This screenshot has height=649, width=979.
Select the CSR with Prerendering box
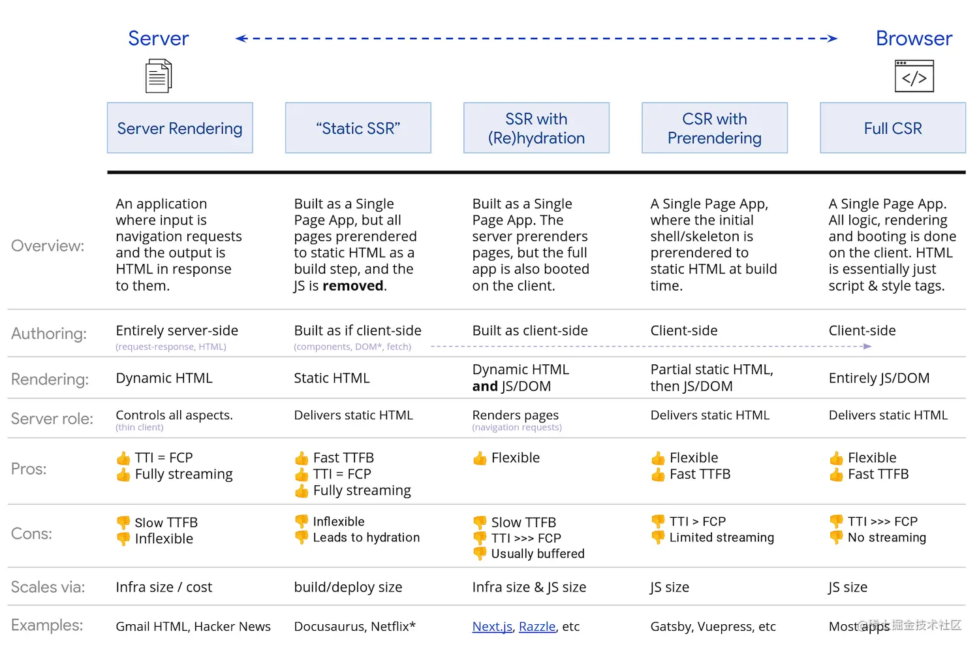click(x=714, y=128)
